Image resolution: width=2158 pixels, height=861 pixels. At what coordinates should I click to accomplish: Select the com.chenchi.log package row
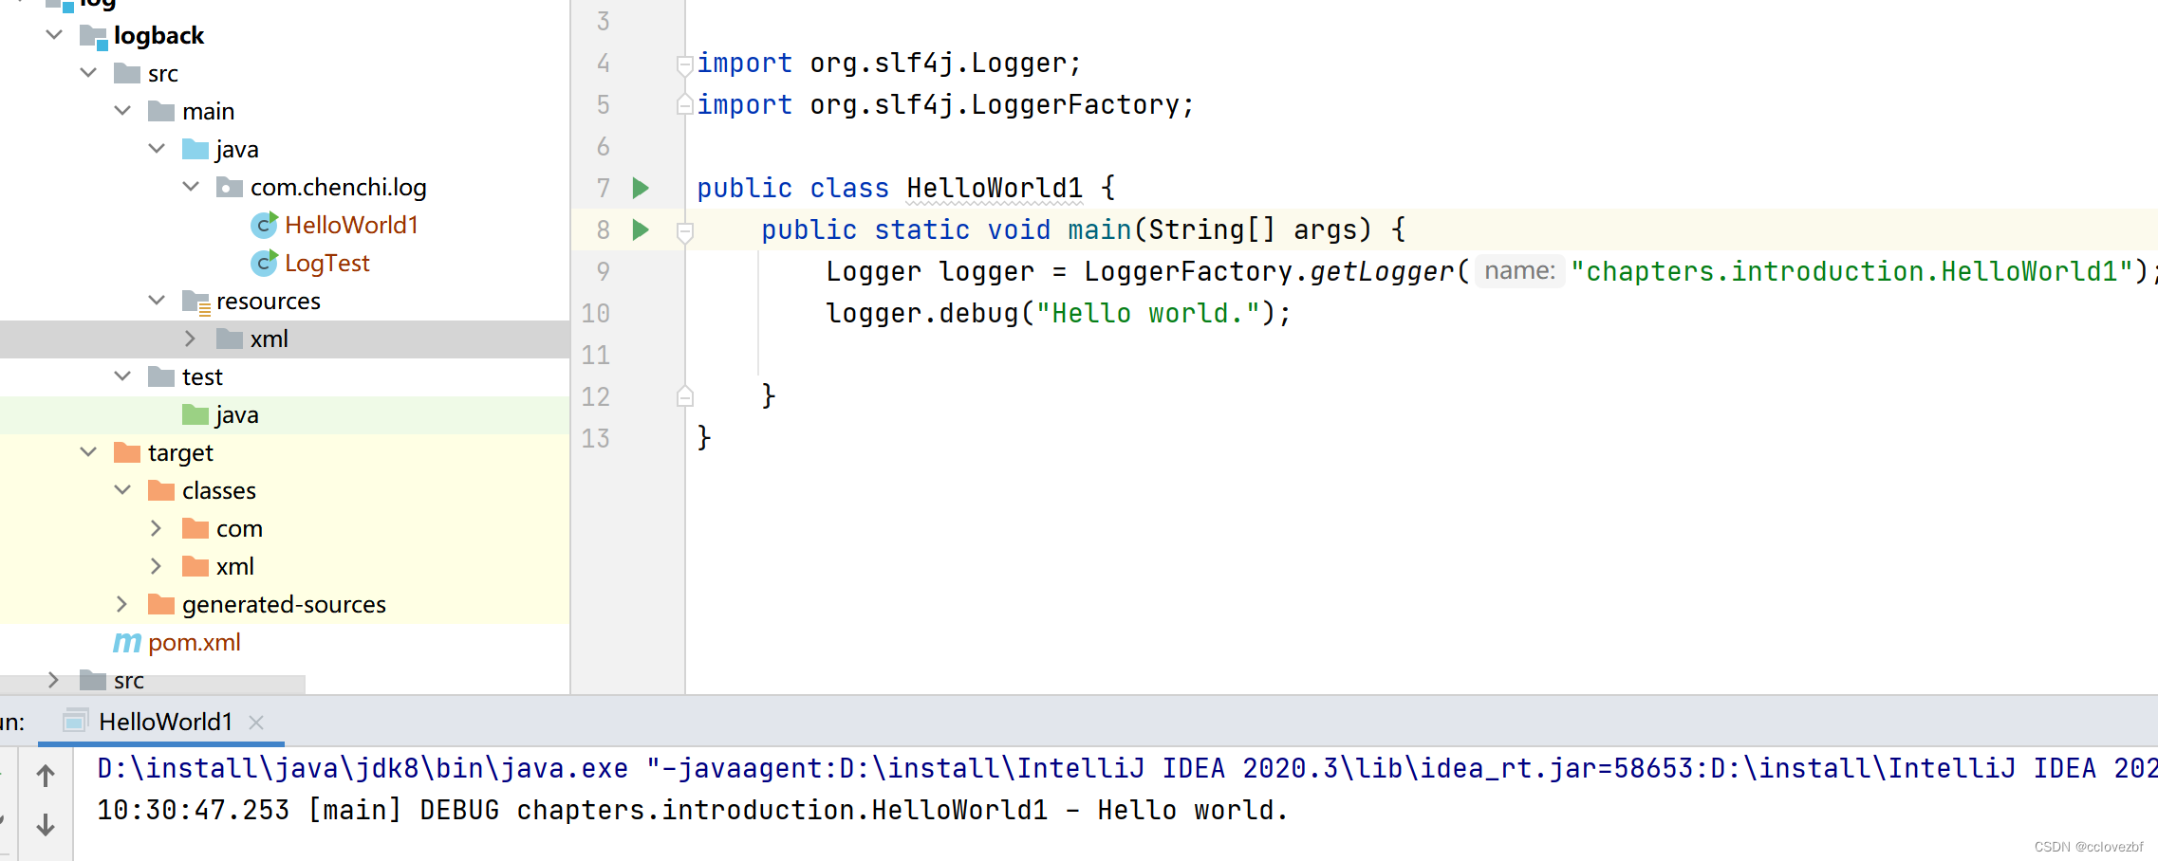point(285,187)
